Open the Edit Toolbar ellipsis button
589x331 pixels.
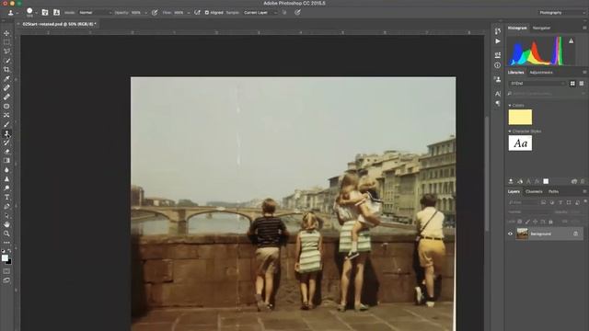(6, 243)
